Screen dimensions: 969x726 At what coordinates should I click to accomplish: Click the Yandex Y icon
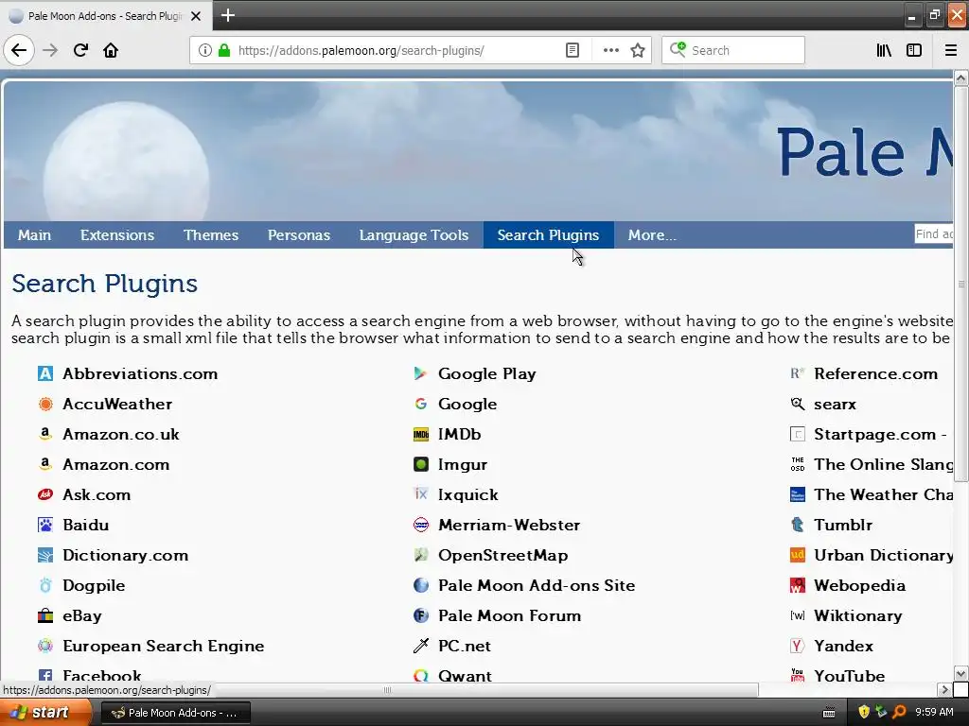(797, 646)
